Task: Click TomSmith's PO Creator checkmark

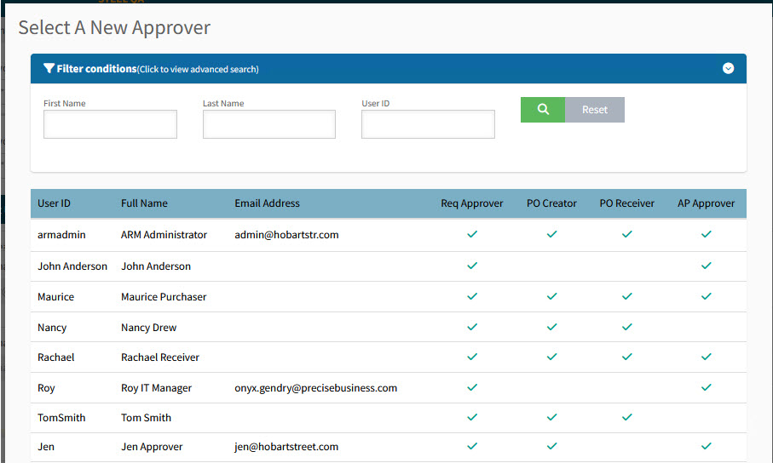Action: tap(551, 417)
